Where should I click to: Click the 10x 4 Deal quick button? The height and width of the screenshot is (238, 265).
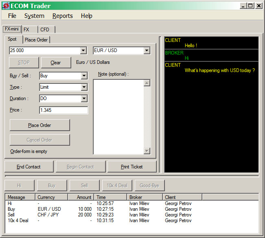click(117, 186)
